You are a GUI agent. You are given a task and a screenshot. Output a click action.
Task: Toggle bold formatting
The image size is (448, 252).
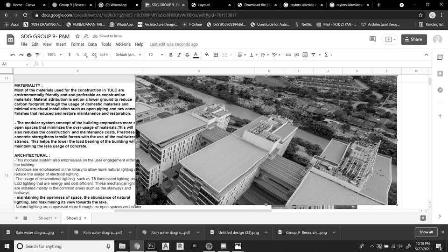click(x=171, y=55)
